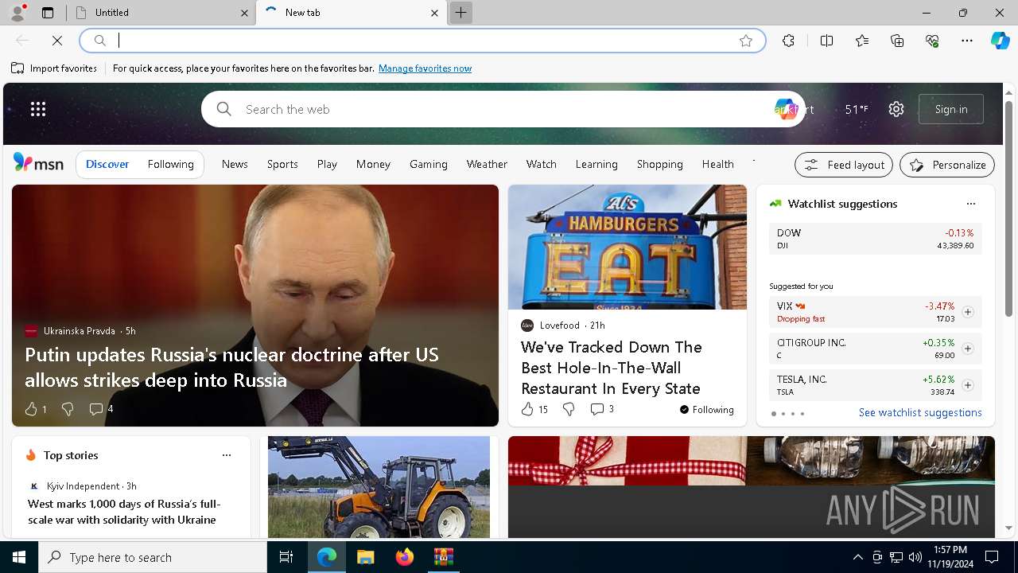
Task: Toggle Following on Lovefood article
Action: (x=706, y=410)
